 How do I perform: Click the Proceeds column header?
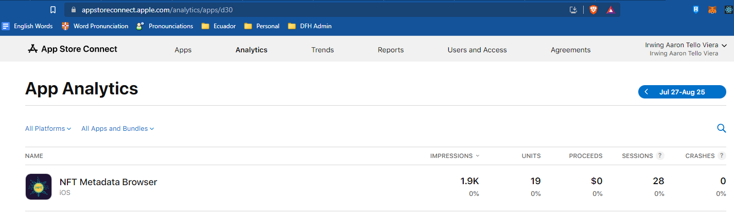click(x=586, y=156)
